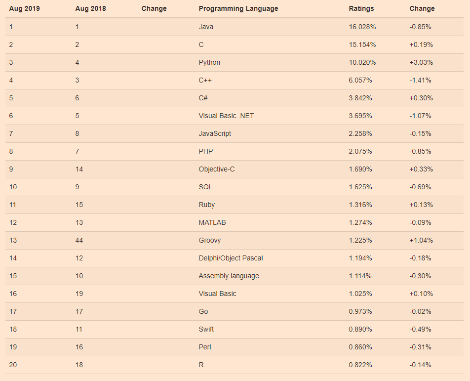Select the Java language cell
This screenshot has height=381, width=470.
(x=206, y=27)
